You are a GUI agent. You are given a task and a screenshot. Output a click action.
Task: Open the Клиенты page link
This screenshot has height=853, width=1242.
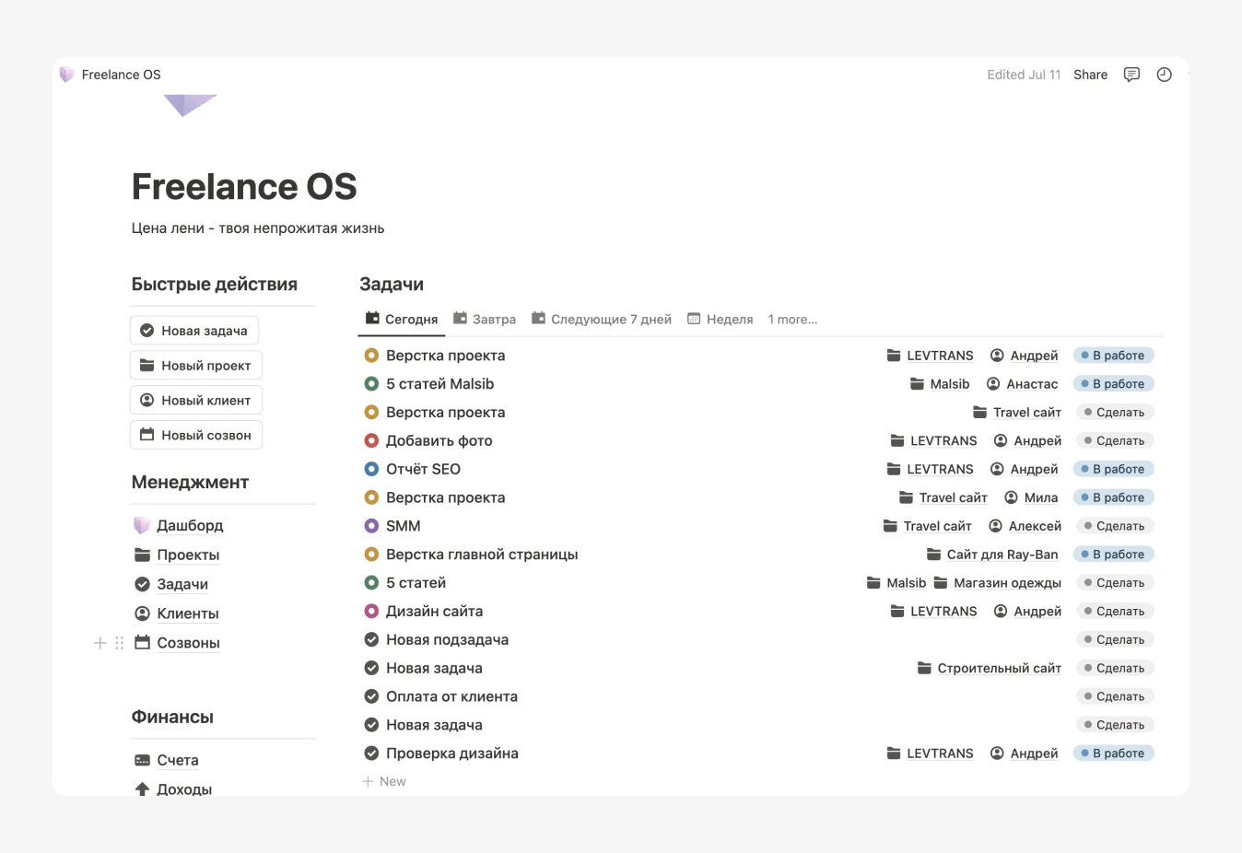pos(188,613)
